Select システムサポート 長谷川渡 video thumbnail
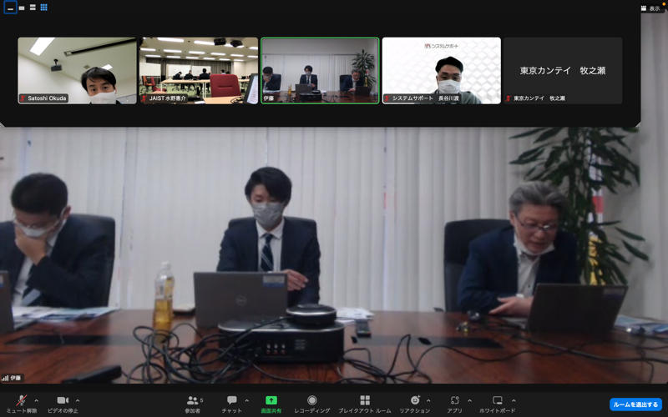This screenshot has height=417, width=668. 442,71
